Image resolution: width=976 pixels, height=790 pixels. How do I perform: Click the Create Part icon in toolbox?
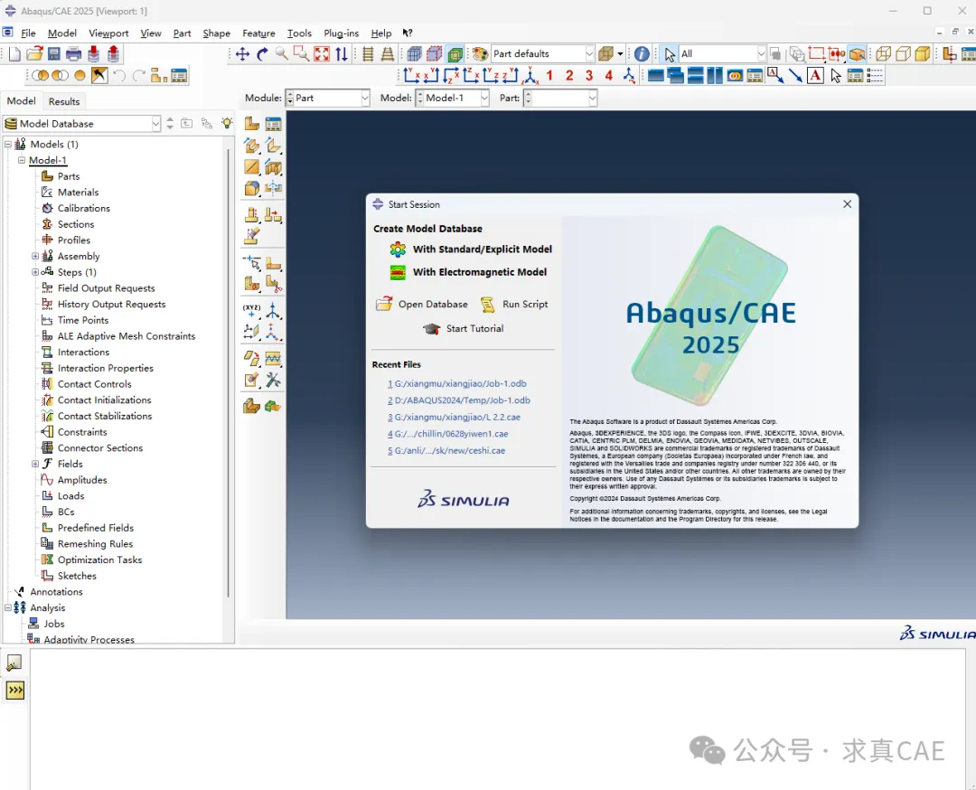(251, 124)
